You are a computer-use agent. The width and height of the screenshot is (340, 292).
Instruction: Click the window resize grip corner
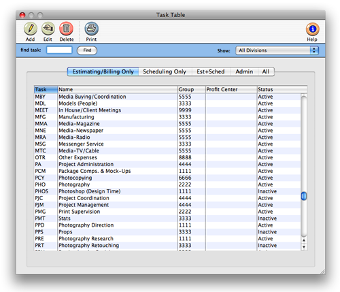click(322, 272)
